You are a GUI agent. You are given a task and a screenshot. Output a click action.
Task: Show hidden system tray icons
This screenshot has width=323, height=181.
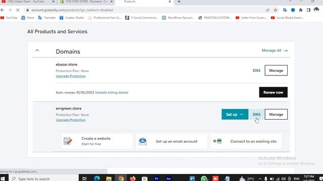[260, 179]
